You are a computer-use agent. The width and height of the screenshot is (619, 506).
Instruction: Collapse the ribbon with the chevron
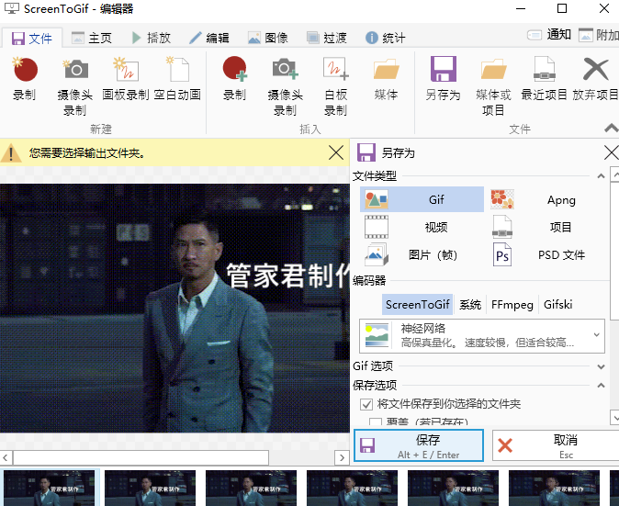click(x=611, y=128)
